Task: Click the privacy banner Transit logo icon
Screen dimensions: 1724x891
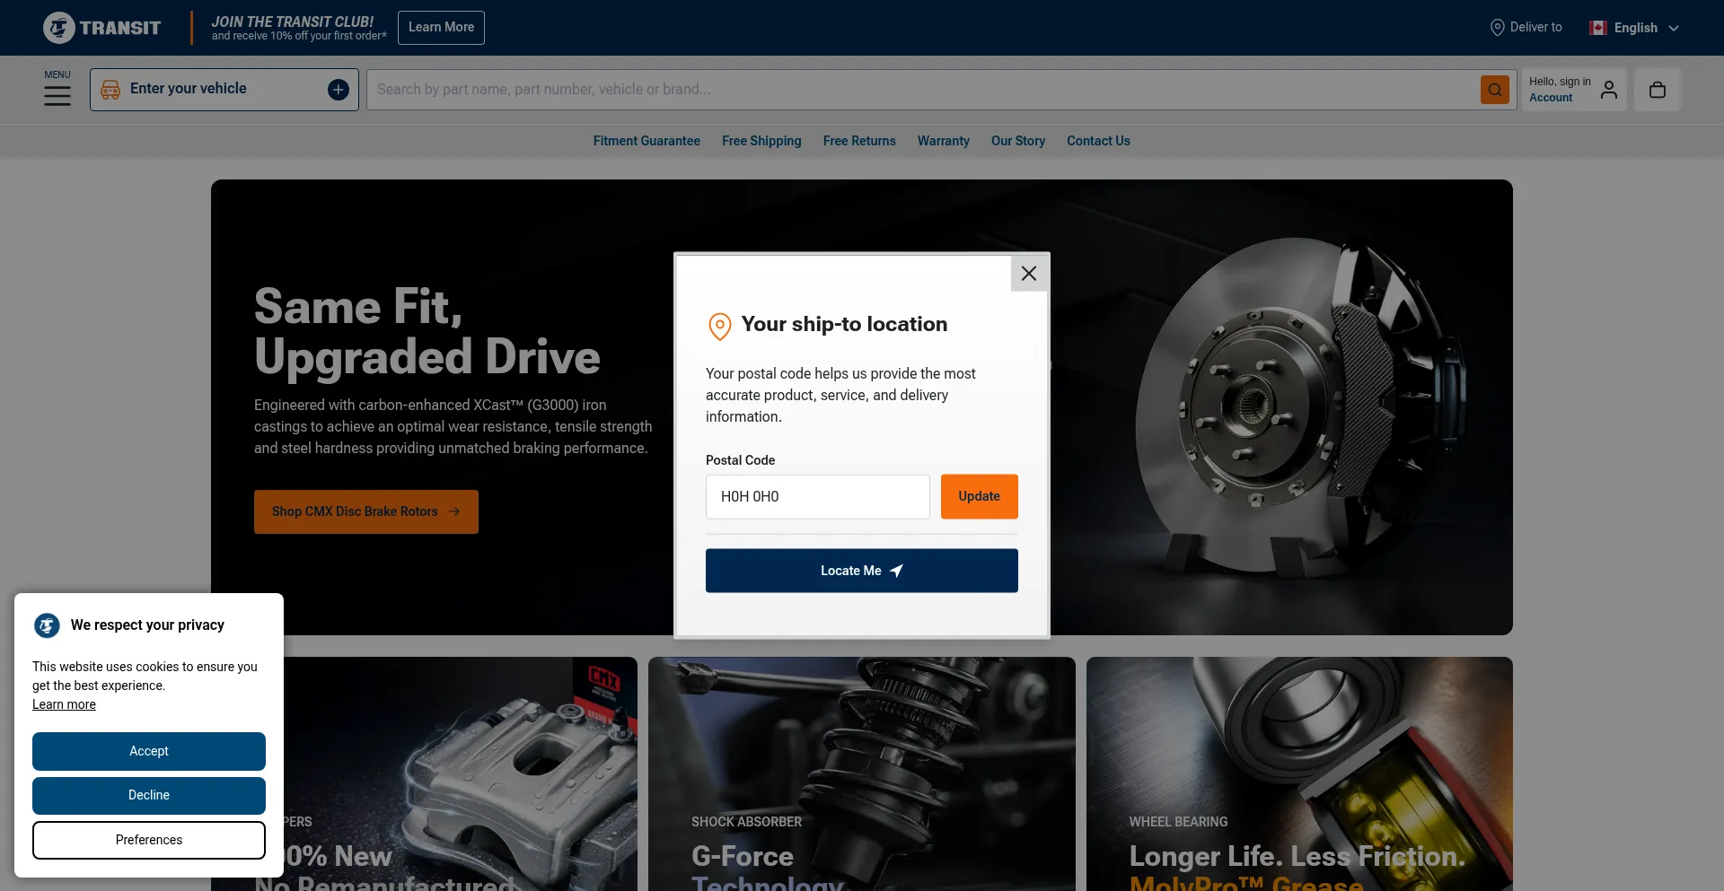Action: coord(47,625)
